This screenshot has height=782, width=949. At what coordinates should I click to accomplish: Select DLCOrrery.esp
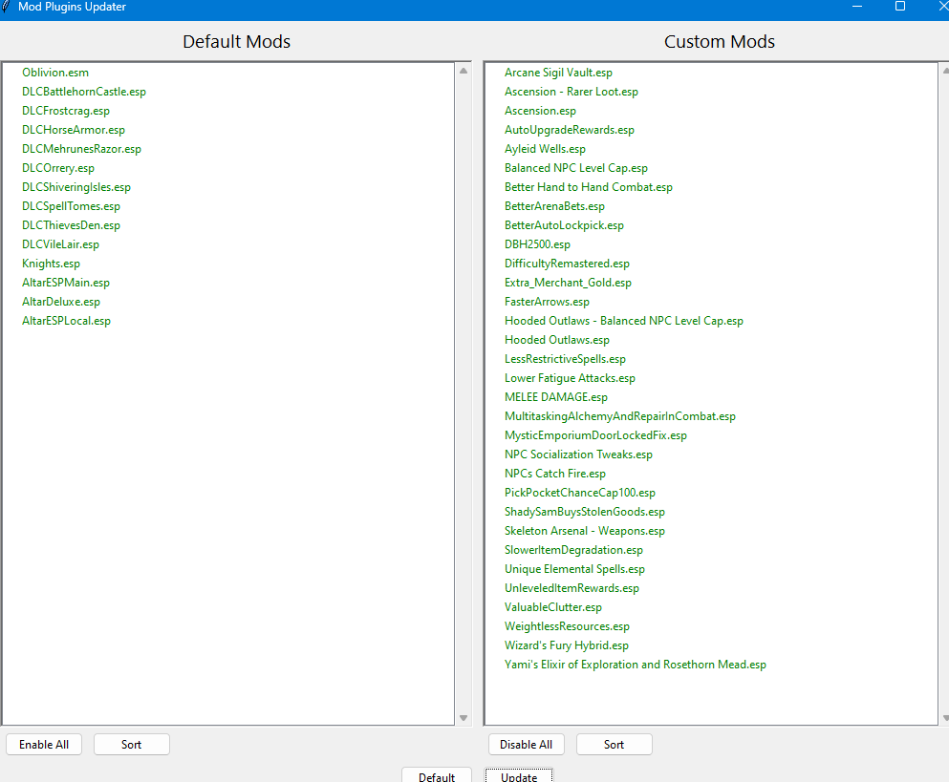pyautogui.click(x=58, y=168)
